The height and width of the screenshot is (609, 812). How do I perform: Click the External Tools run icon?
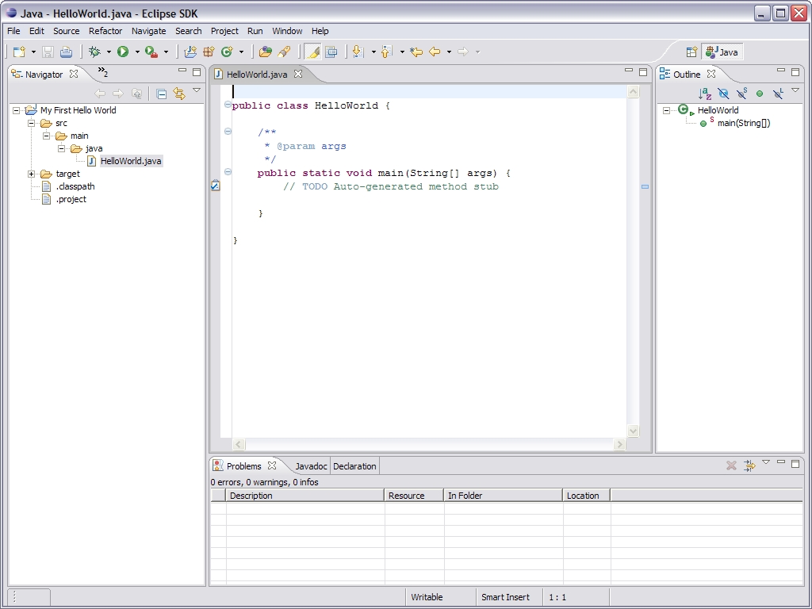(151, 52)
